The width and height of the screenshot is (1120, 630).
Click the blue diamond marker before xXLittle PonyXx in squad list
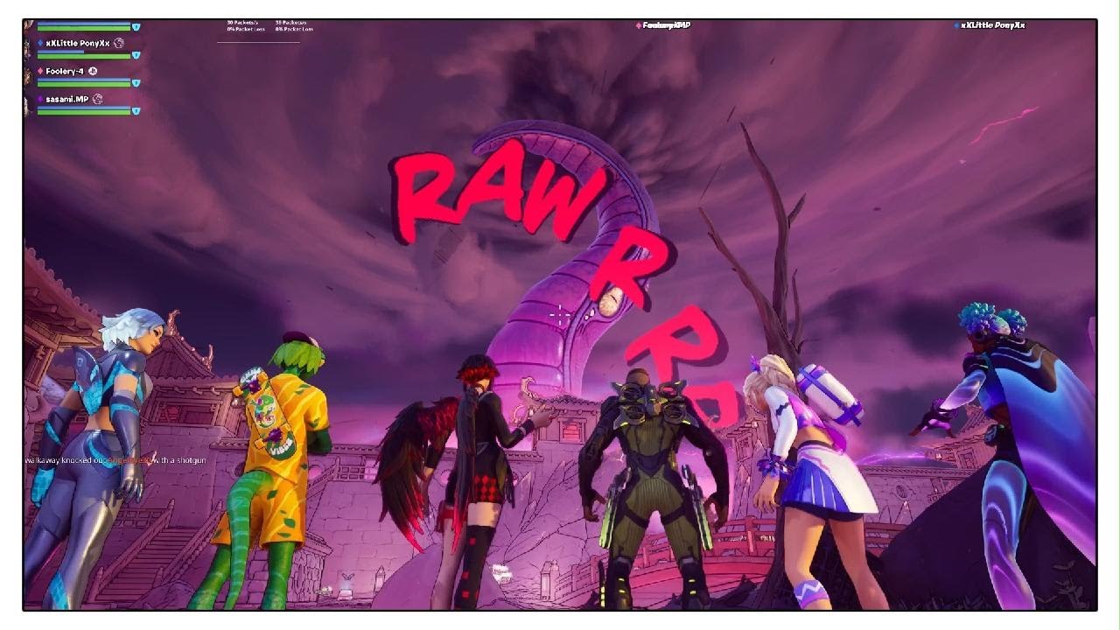tap(40, 43)
